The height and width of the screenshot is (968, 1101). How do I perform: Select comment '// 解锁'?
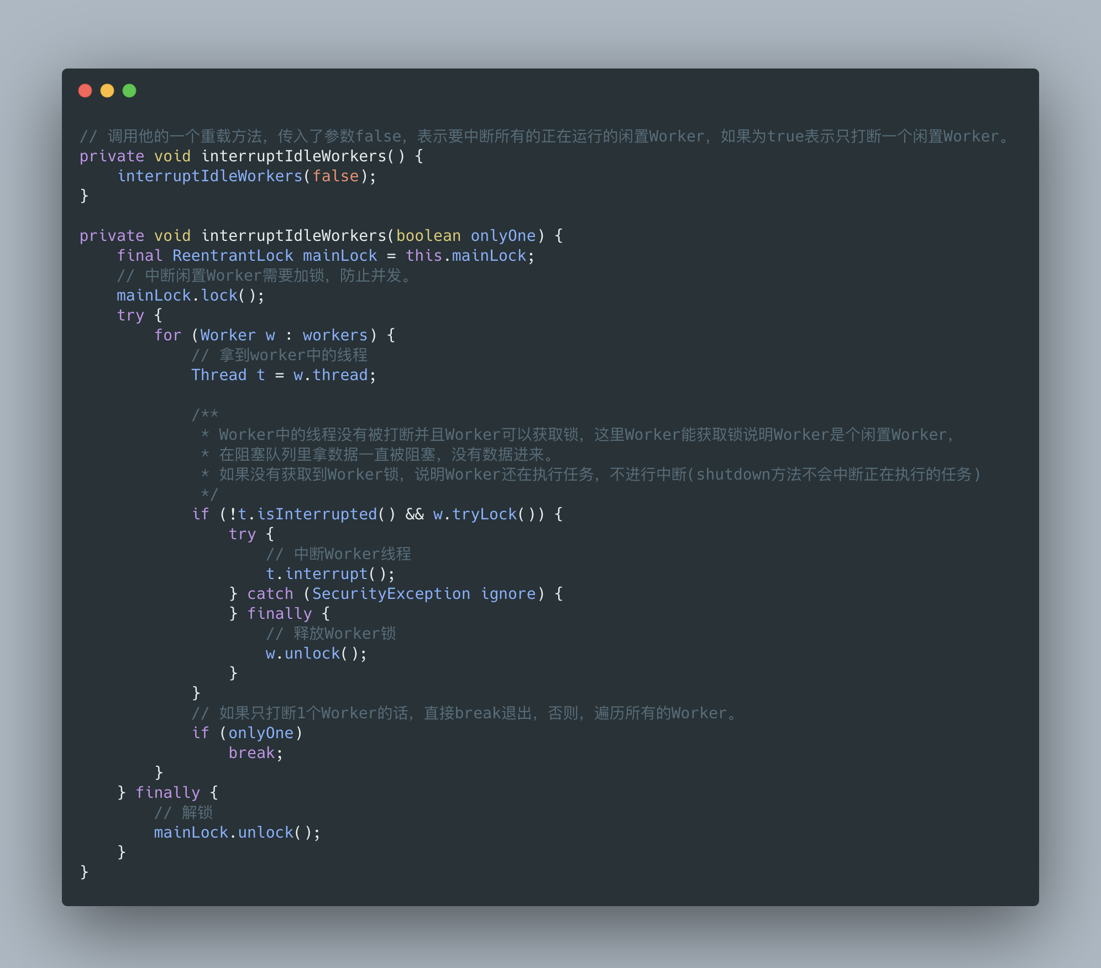pos(183,813)
